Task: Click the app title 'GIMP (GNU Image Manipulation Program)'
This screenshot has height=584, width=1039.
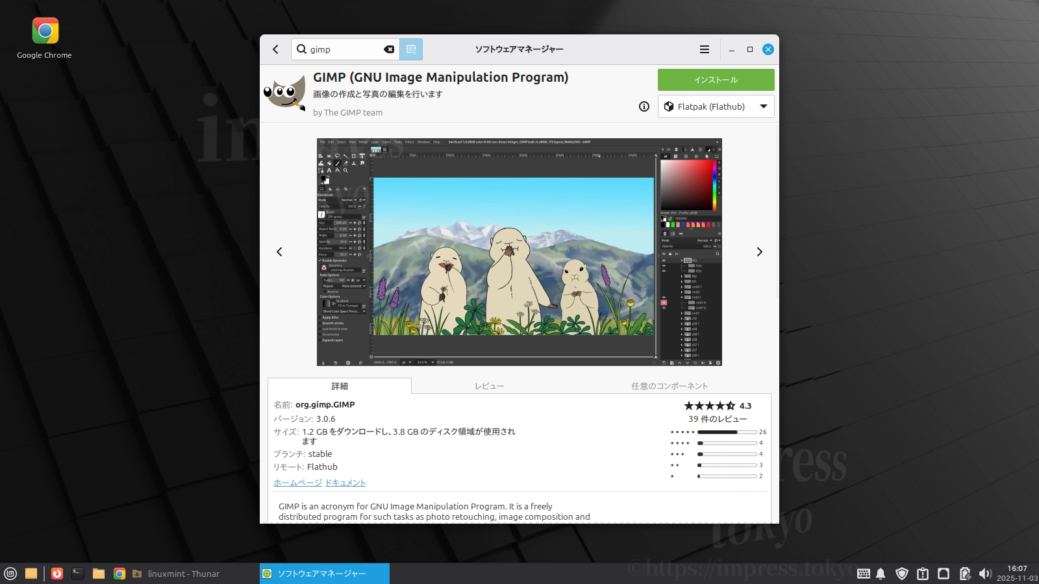Action: point(440,77)
